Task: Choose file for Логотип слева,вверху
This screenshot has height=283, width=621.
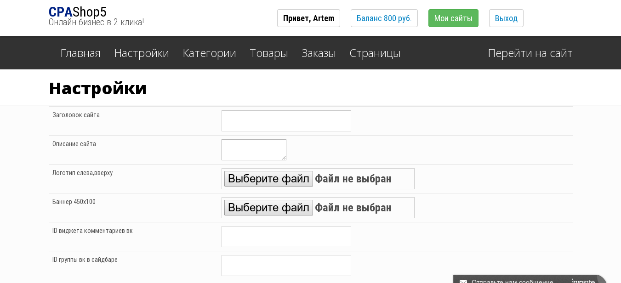Action: click(268, 179)
